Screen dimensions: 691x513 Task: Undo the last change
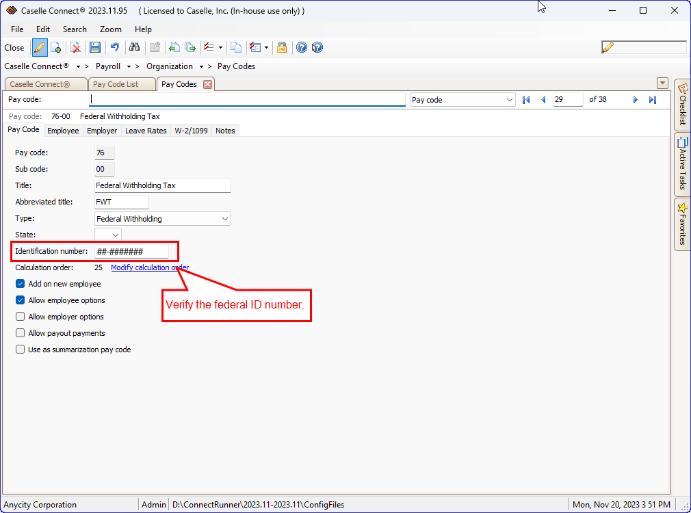click(114, 47)
